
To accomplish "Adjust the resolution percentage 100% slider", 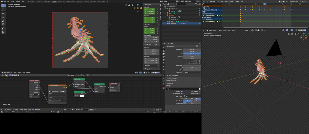I will tap(191, 53).
